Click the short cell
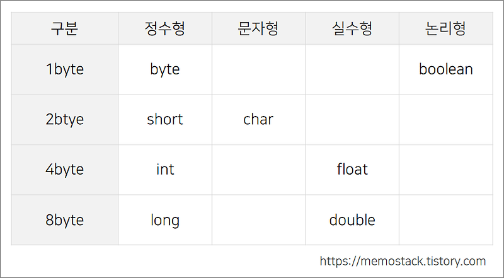Image resolution: width=504 pixels, height=278 pixels. tap(165, 119)
